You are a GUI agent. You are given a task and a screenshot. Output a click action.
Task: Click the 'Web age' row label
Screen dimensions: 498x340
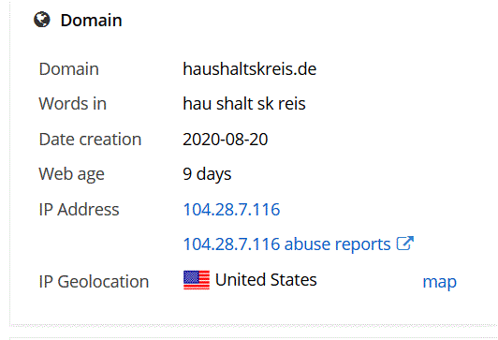pyautogui.click(x=71, y=174)
